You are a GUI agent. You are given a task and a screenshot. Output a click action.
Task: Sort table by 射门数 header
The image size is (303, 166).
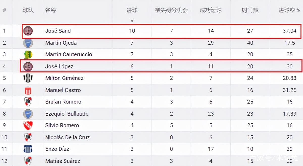(250, 10)
